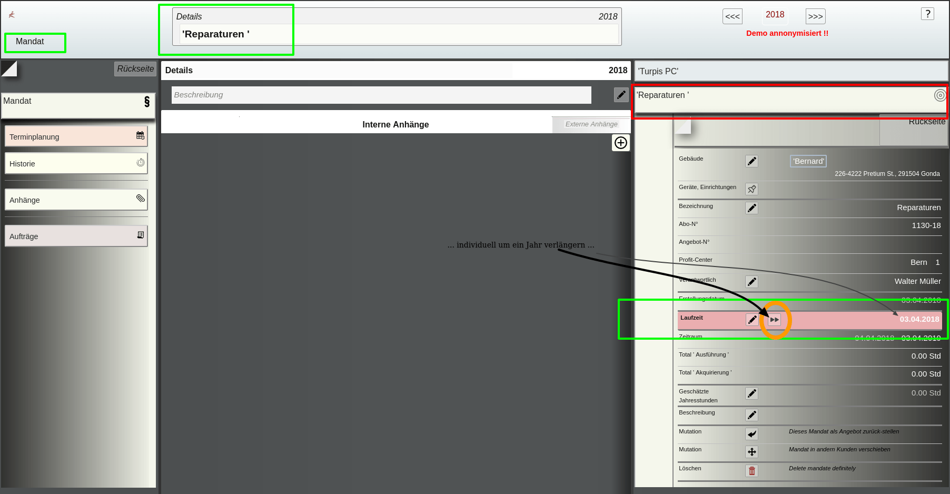Click the move-arrows icon to relocate the mandate
This screenshot has height=494, width=950.
point(751,452)
